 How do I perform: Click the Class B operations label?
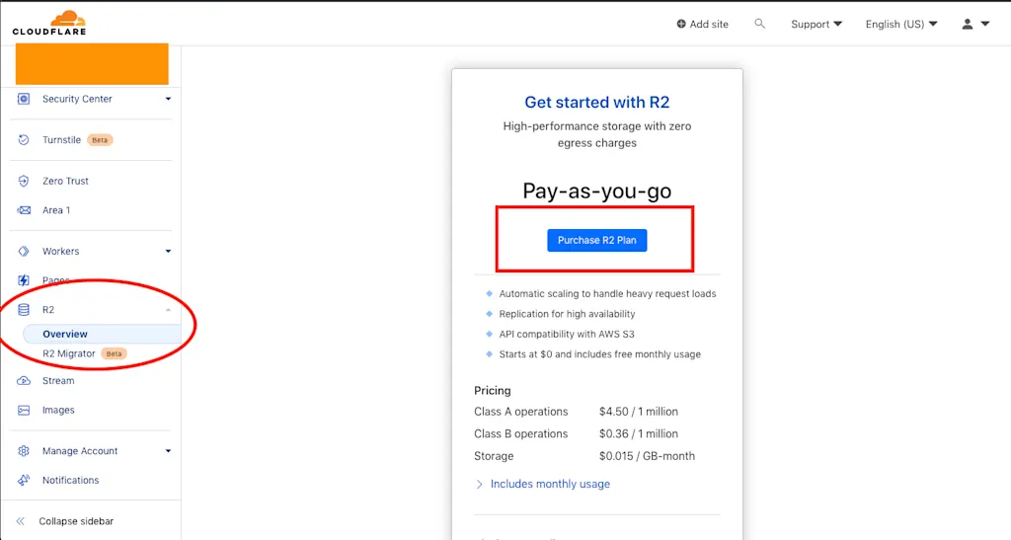click(x=521, y=433)
